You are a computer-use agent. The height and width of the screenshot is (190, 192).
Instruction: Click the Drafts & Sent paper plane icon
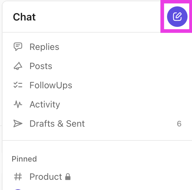point(18,123)
